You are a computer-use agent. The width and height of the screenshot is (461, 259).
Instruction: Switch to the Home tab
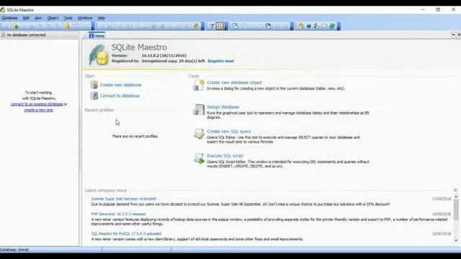(97, 36)
